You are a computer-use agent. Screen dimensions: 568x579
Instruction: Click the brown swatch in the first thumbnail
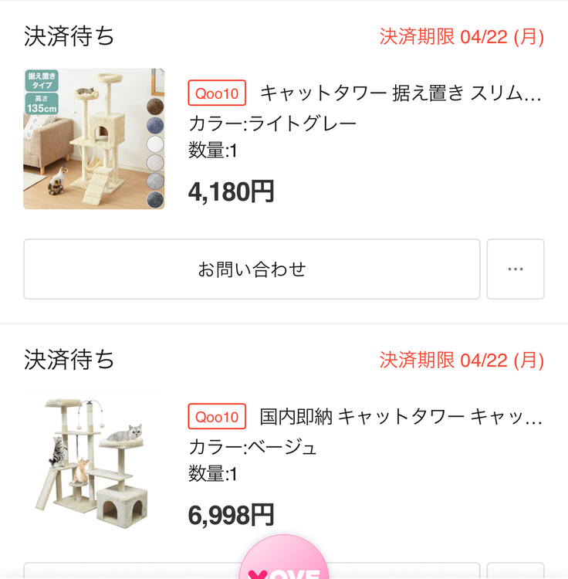click(x=155, y=107)
